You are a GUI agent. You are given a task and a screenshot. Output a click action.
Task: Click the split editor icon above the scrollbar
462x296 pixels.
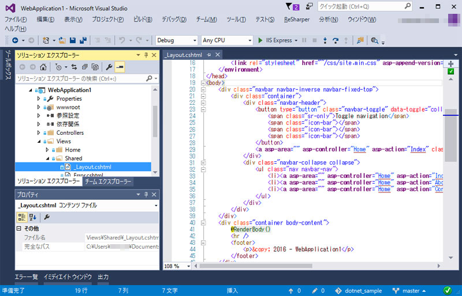coord(450,63)
